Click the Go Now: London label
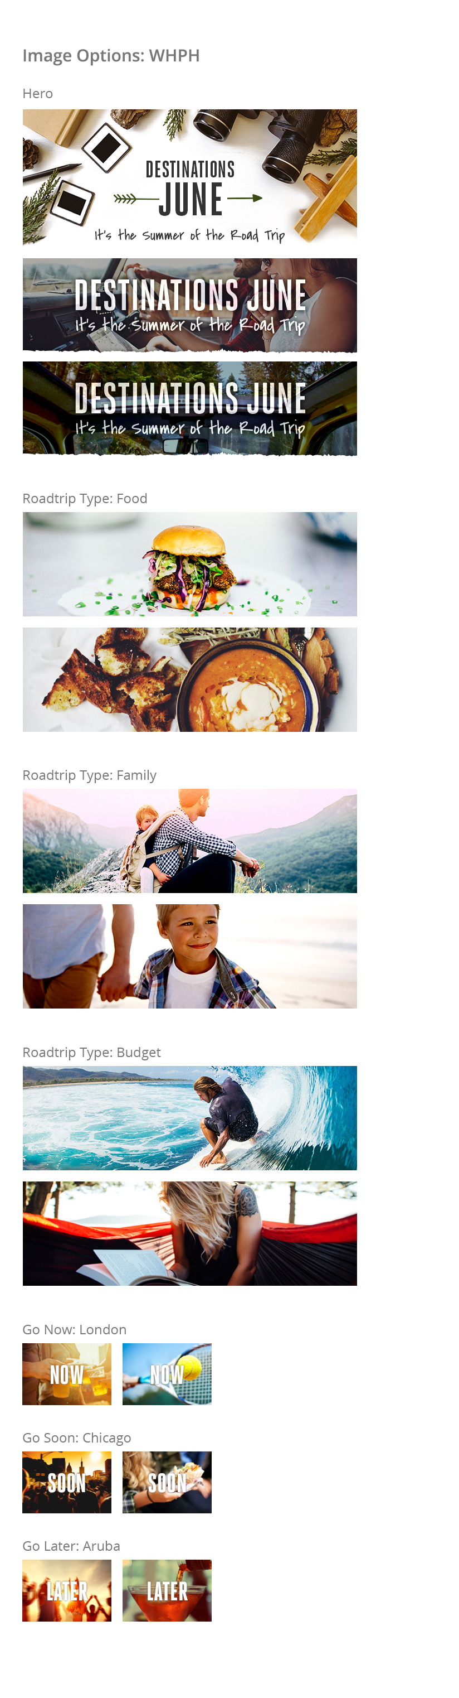 (75, 1329)
